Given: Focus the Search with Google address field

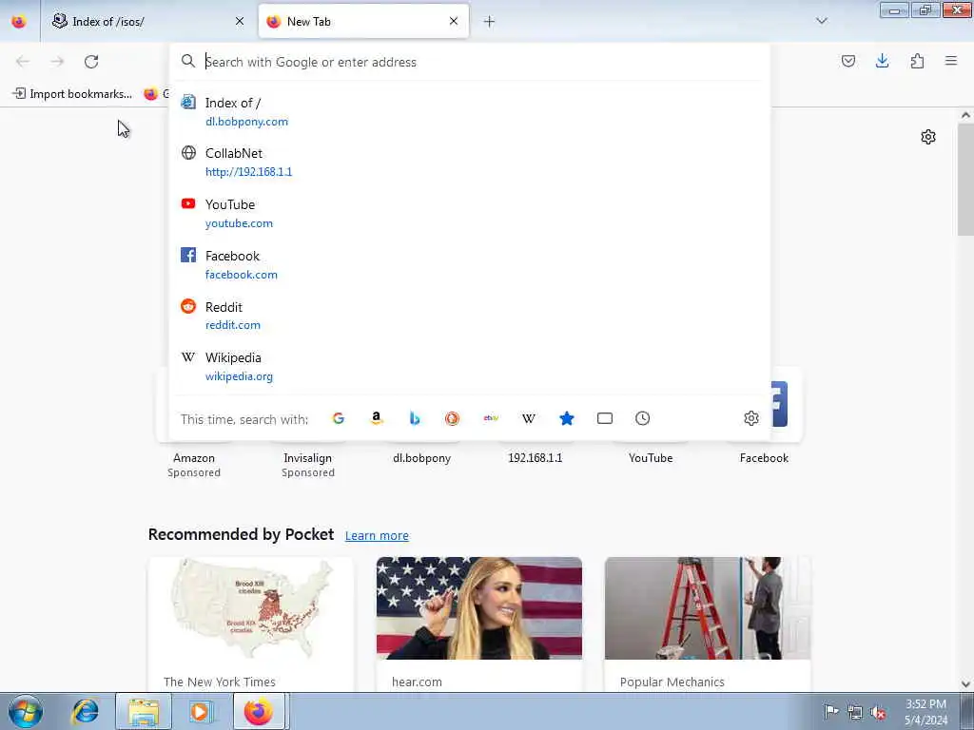Looking at the screenshot, I should point(469,62).
